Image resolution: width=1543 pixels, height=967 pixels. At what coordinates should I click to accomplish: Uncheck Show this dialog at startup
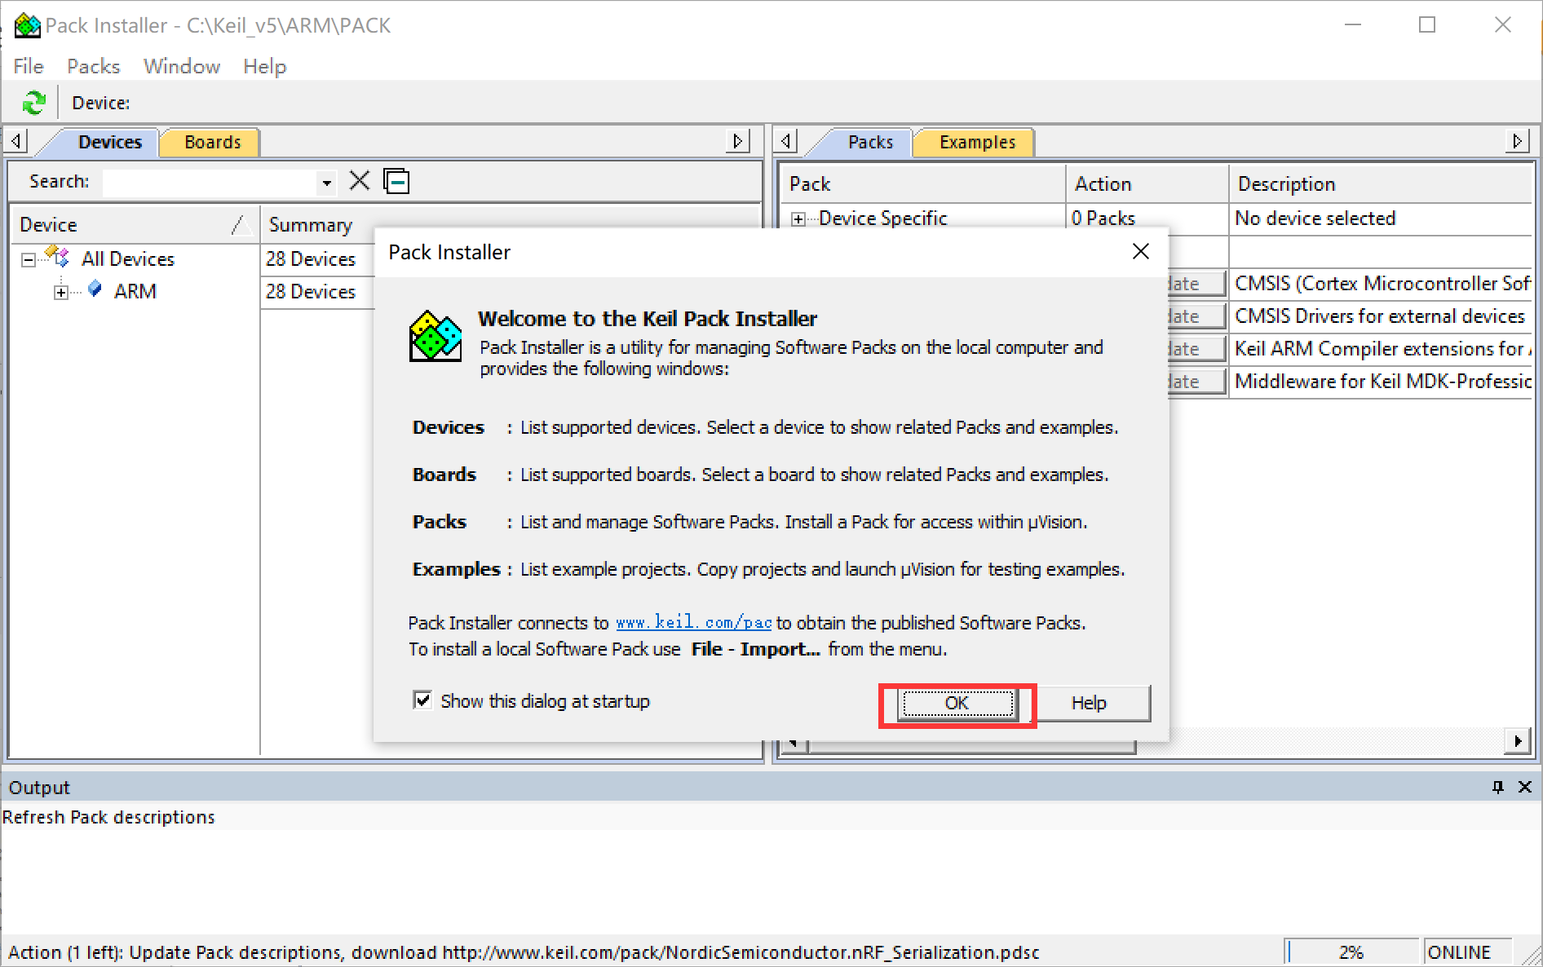[x=422, y=700]
